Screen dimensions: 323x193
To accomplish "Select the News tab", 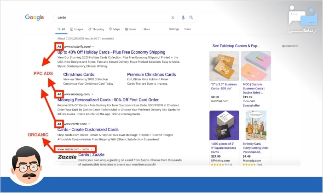I will tap(131, 29).
